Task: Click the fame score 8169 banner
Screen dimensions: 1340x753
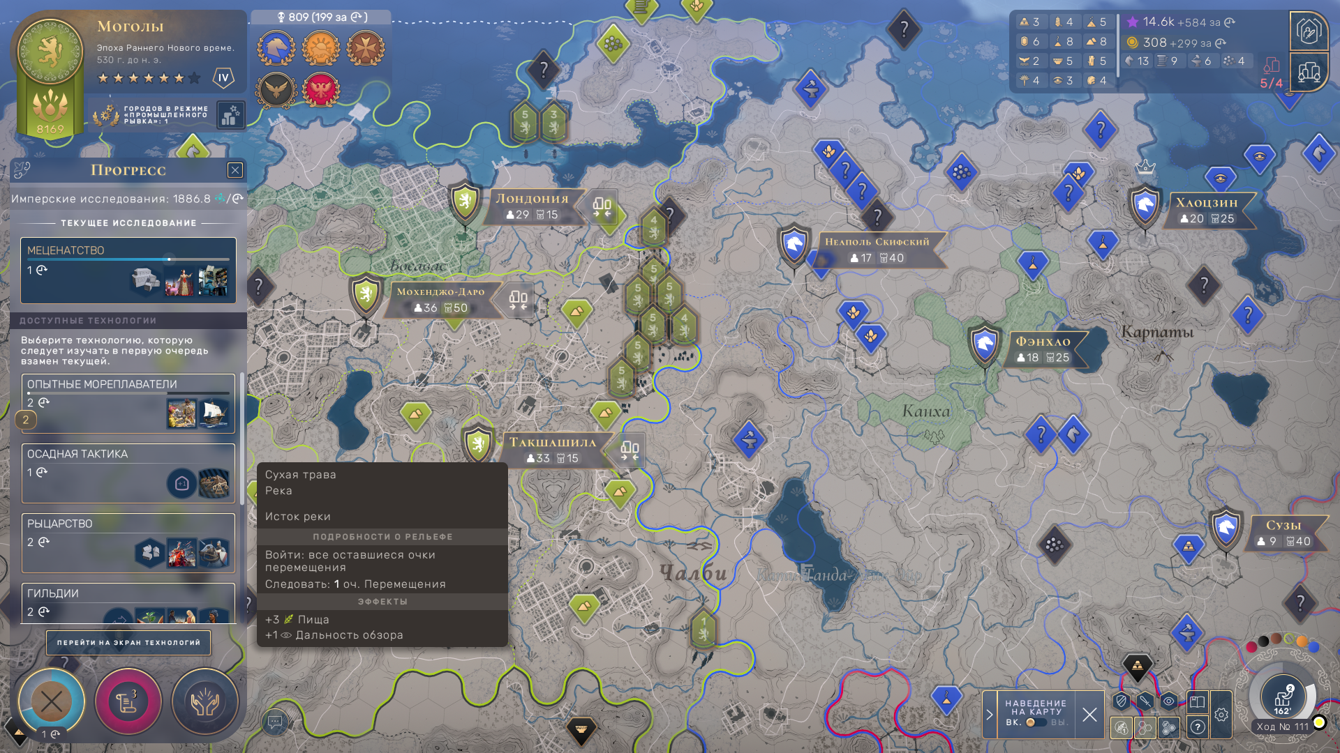Action: pos(50,112)
